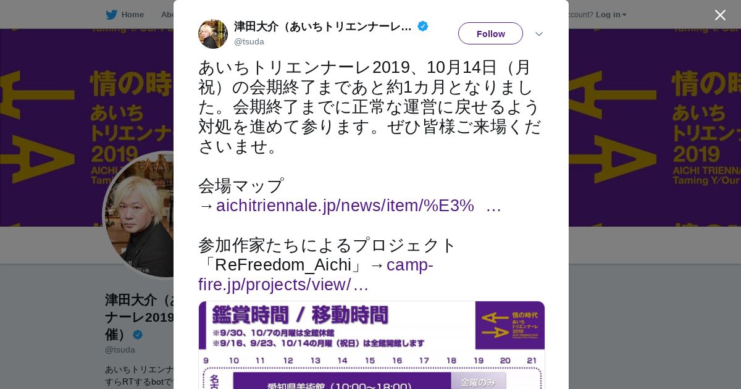Open the tweet author's small avatar
Screen dimensions: 741x389
point(213,34)
